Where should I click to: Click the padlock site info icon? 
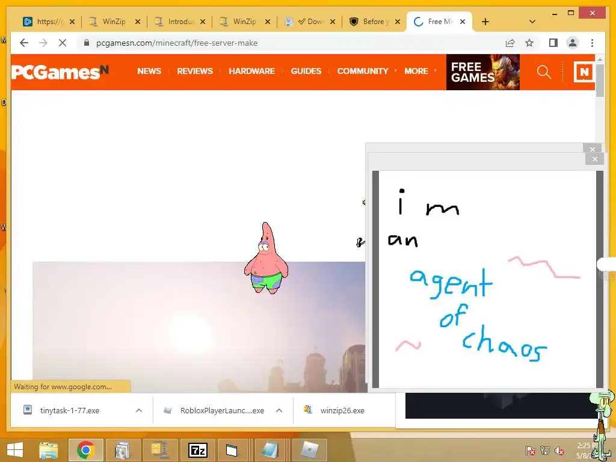coord(87,43)
